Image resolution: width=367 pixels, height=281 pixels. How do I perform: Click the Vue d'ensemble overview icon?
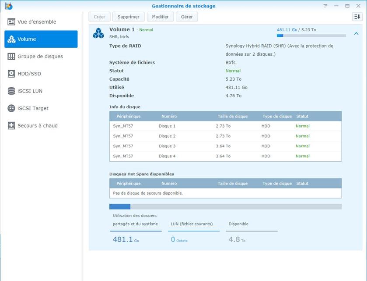coord(11,22)
